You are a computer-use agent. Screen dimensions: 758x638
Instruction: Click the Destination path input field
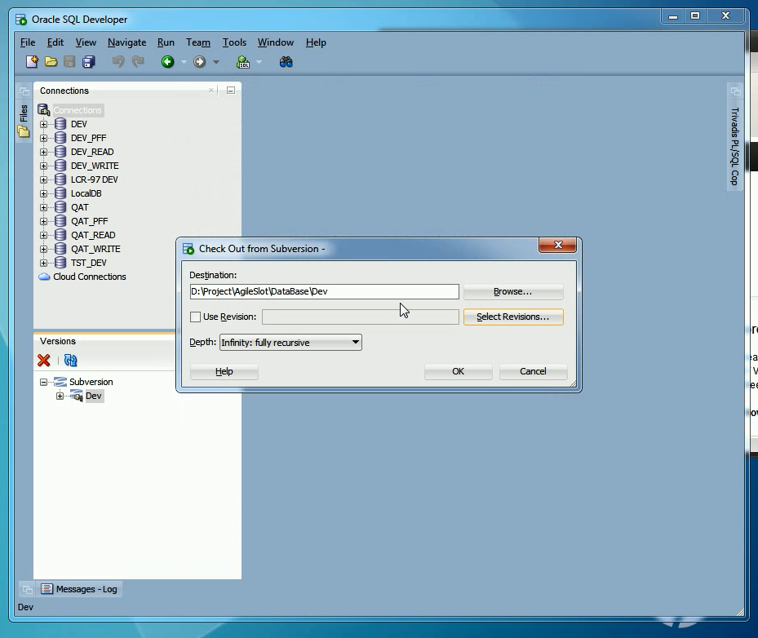(x=325, y=292)
